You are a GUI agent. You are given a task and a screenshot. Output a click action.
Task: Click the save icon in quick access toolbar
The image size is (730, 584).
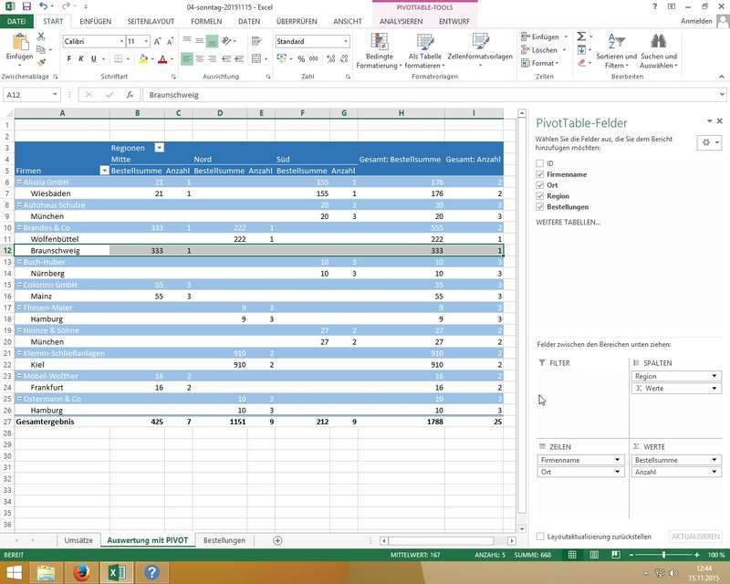click(26, 6)
